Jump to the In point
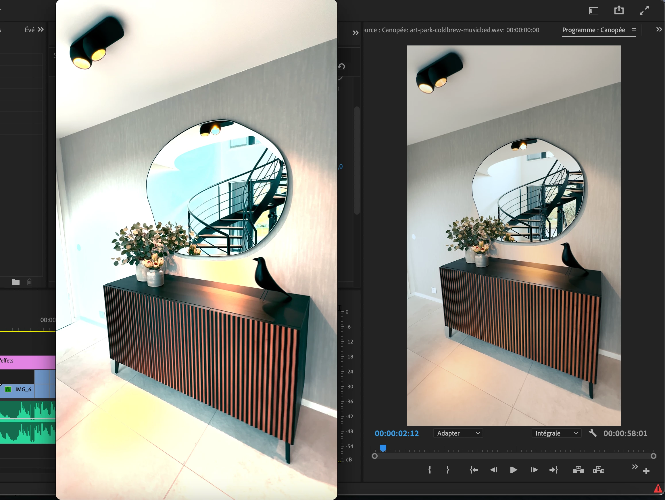The image size is (665, 500). point(474,470)
